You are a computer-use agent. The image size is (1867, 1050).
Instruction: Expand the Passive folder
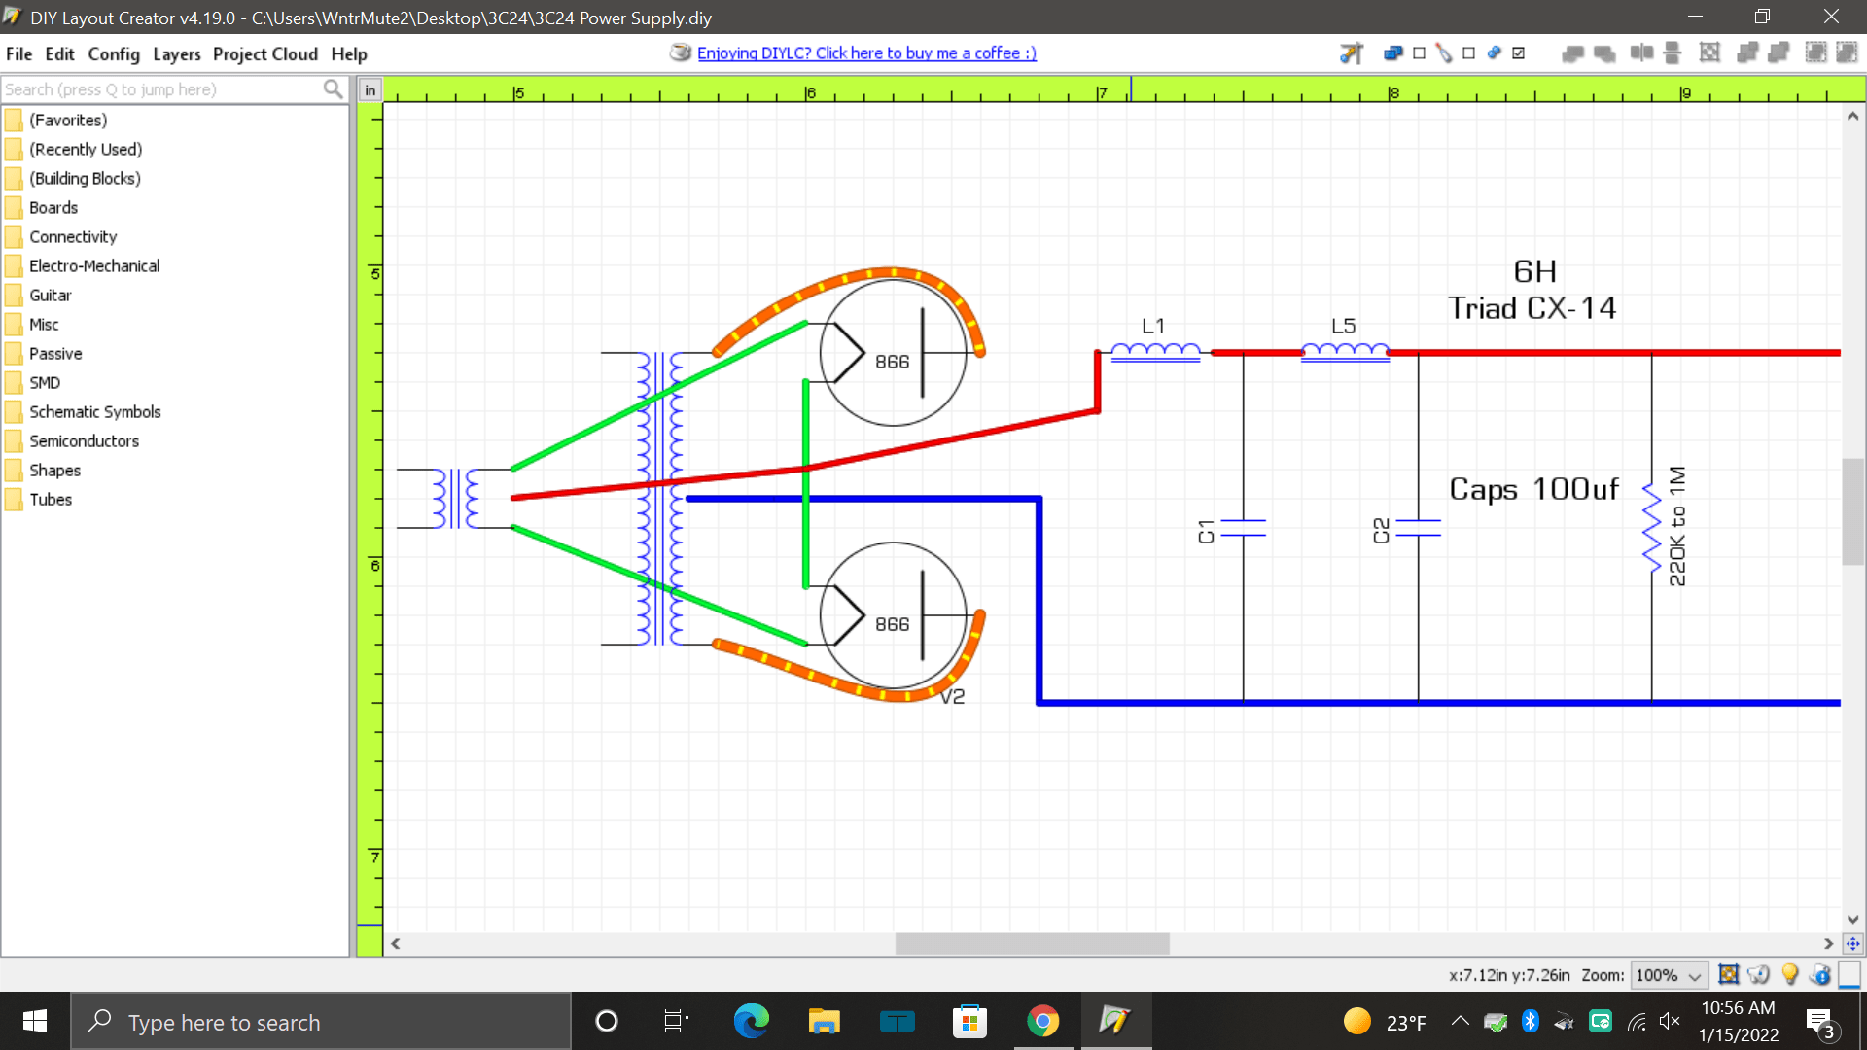[x=55, y=353]
